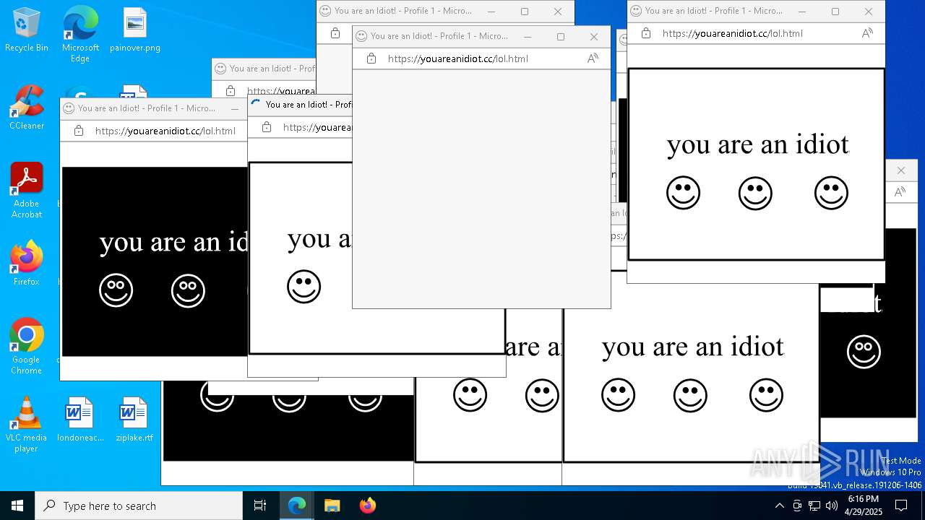Select the londoneac Word document on desktop
Viewport: 925px width, 520px height.
tap(80, 420)
